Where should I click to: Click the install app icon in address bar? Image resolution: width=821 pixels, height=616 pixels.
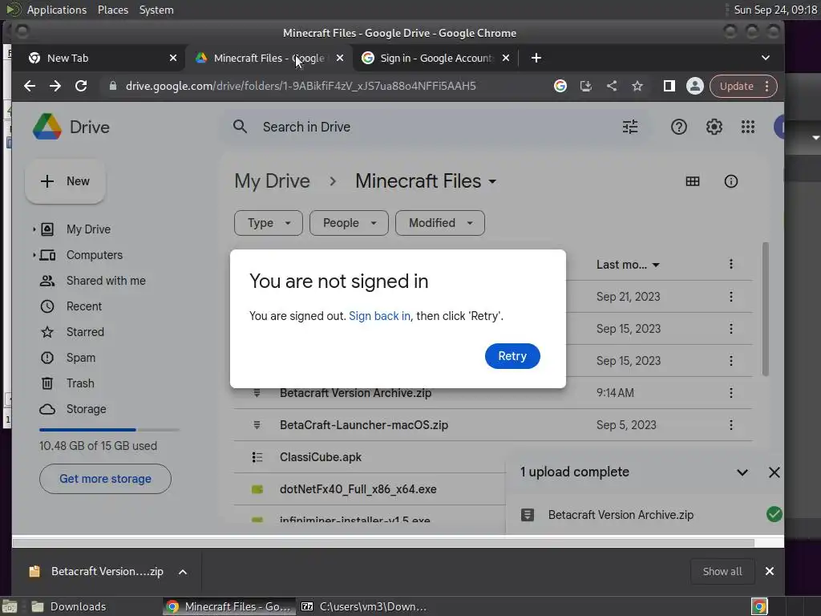click(x=586, y=86)
